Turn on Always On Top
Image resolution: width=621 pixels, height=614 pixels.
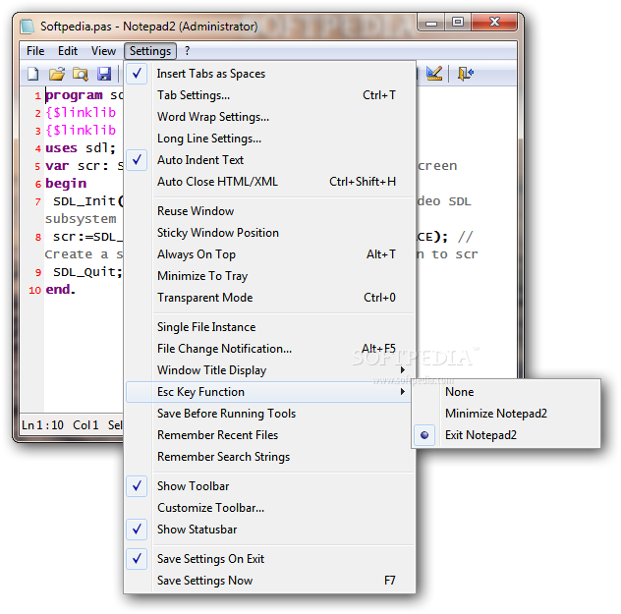270,254
